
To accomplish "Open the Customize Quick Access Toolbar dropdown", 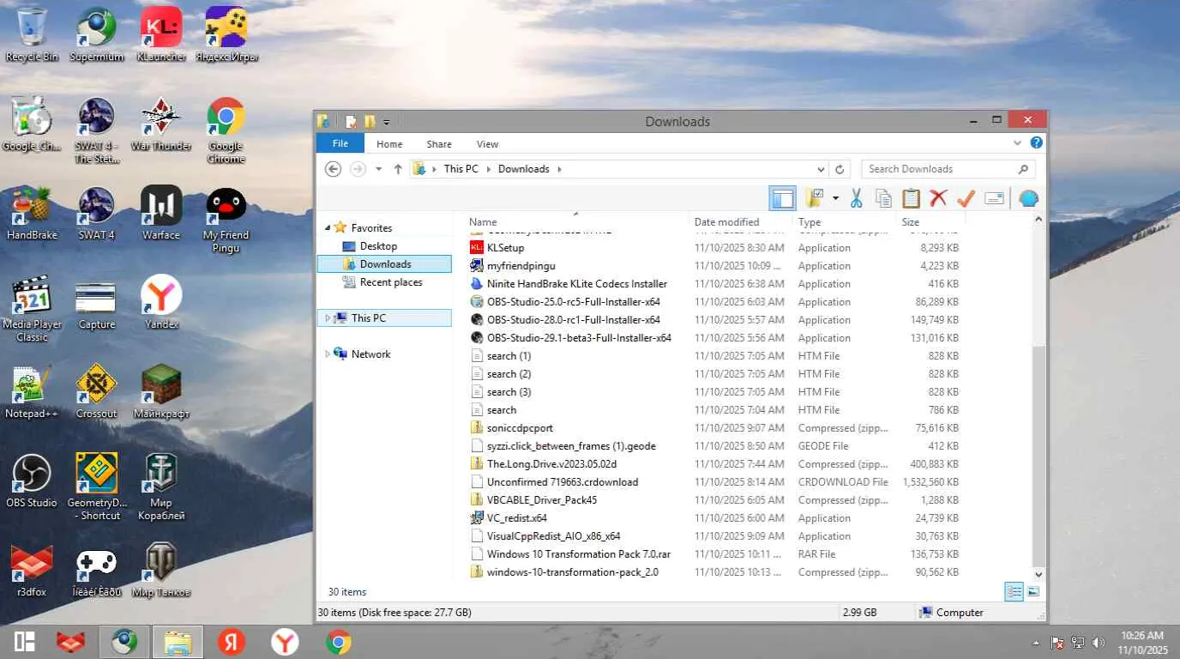I will click(x=386, y=122).
